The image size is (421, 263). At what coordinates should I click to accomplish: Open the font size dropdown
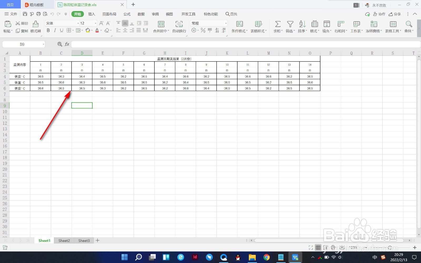coord(95,23)
